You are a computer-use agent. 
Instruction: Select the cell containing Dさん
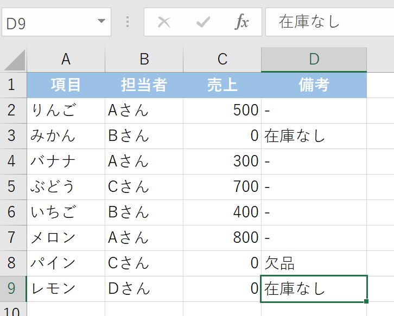[x=144, y=289]
